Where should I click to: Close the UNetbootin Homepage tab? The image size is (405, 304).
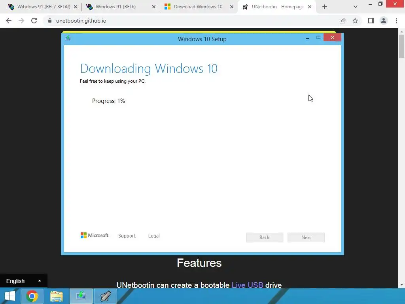click(310, 7)
